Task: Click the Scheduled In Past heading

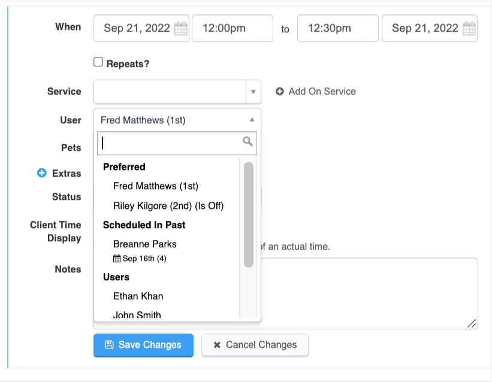Action: (x=144, y=225)
